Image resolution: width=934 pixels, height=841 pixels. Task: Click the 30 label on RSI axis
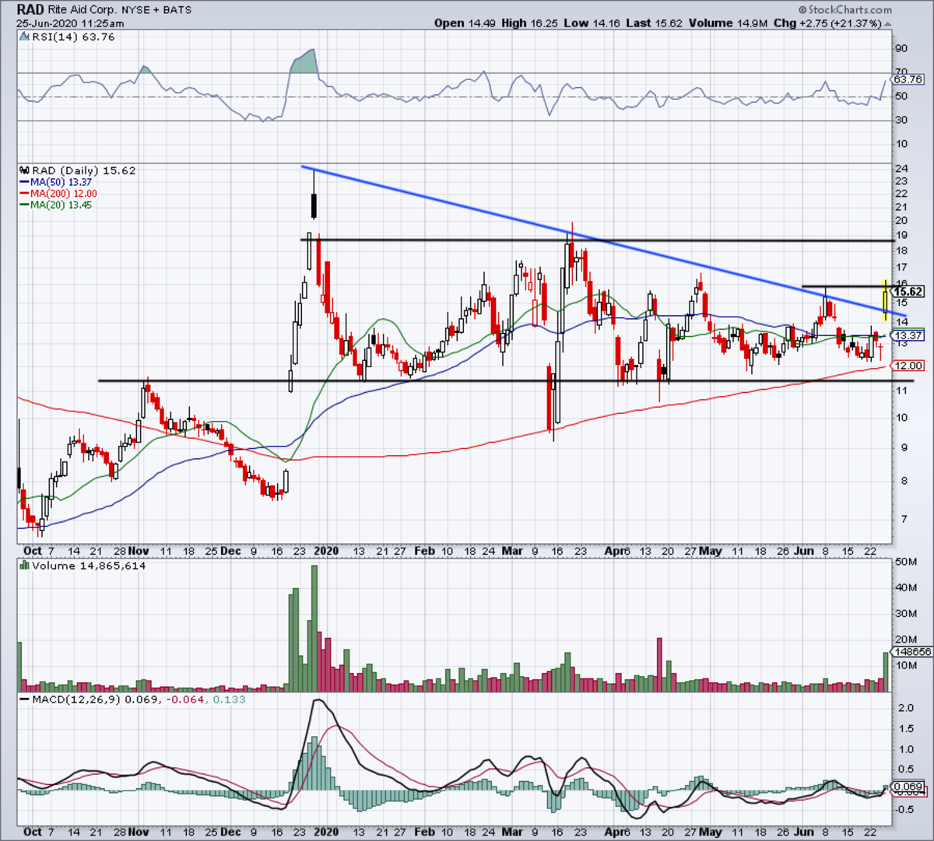(901, 120)
